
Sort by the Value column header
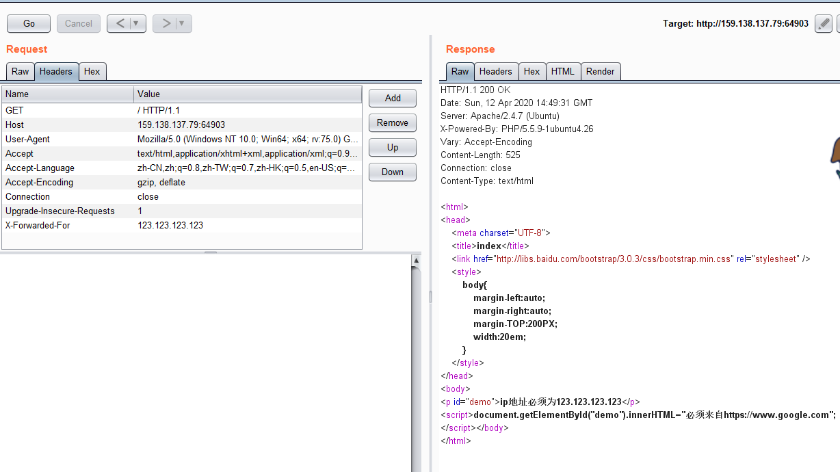248,94
